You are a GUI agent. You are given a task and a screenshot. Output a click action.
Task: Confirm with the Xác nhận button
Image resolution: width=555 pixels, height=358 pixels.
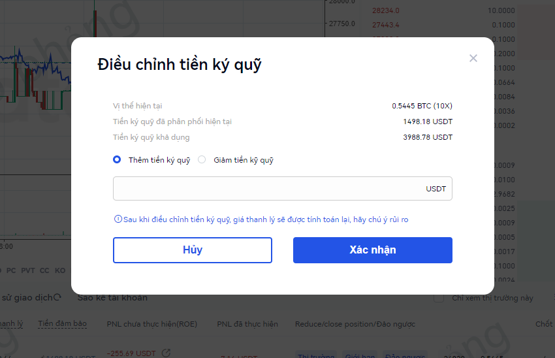point(372,250)
